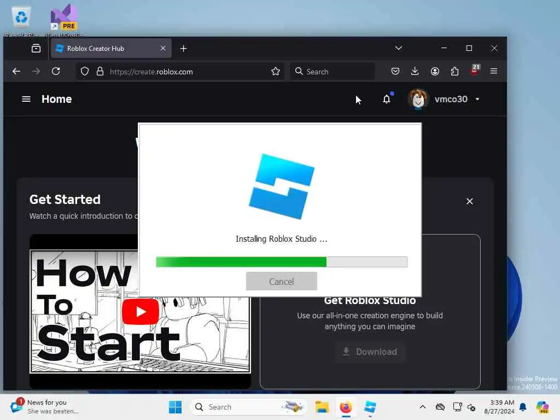560x420 pixels.
Task: Reload the current page
Action: pos(56,71)
